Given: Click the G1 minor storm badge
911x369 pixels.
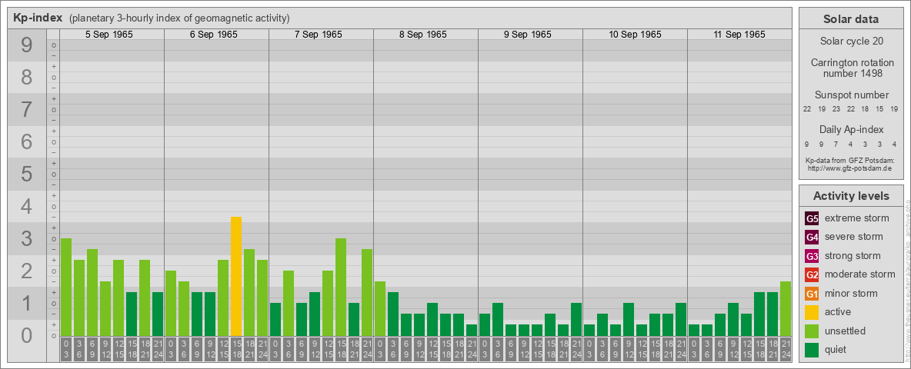Looking at the screenshot, I should 812,294.
